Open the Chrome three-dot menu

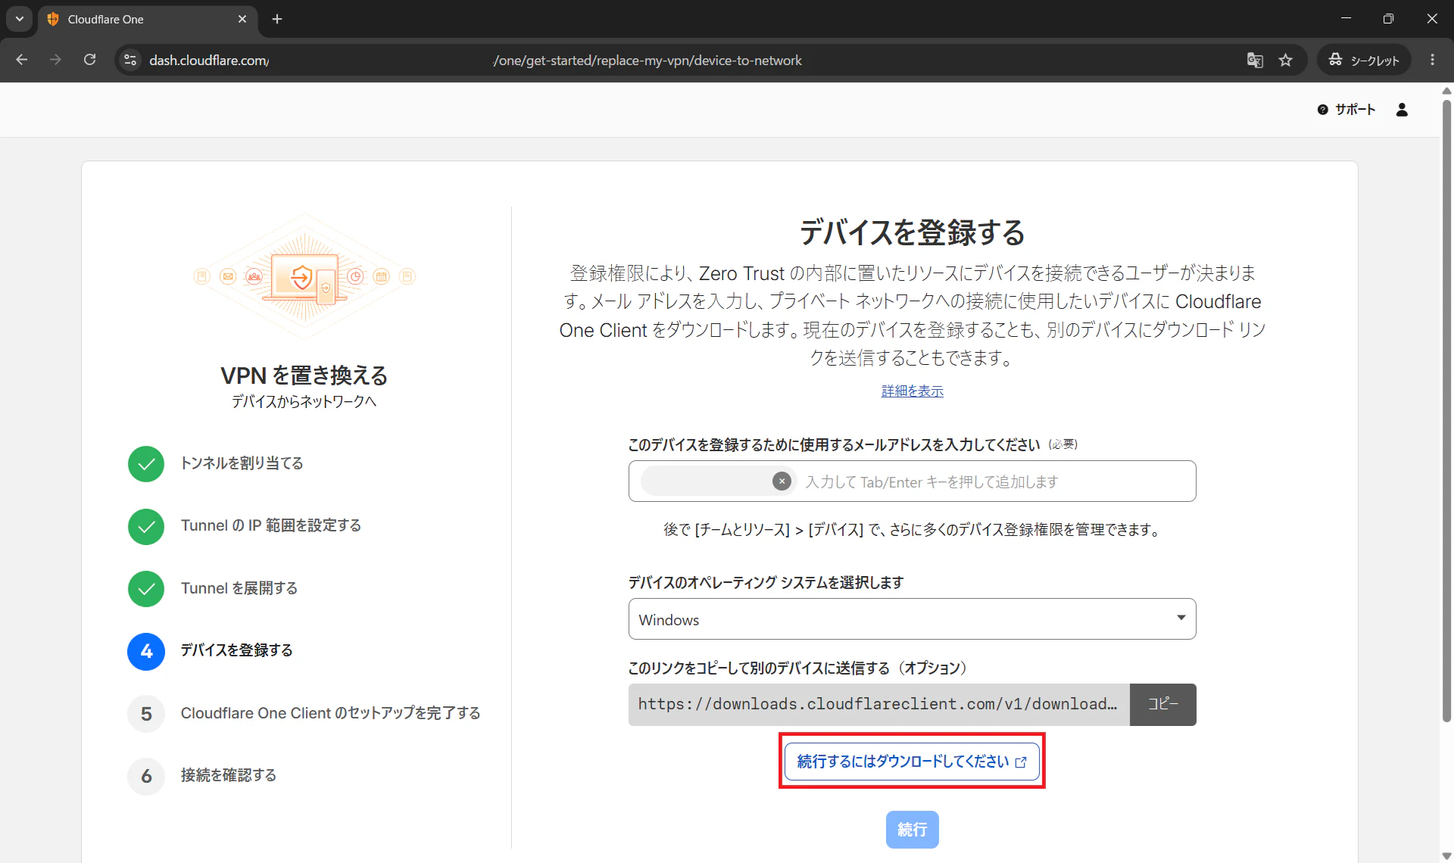click(x=1432, y=60)
